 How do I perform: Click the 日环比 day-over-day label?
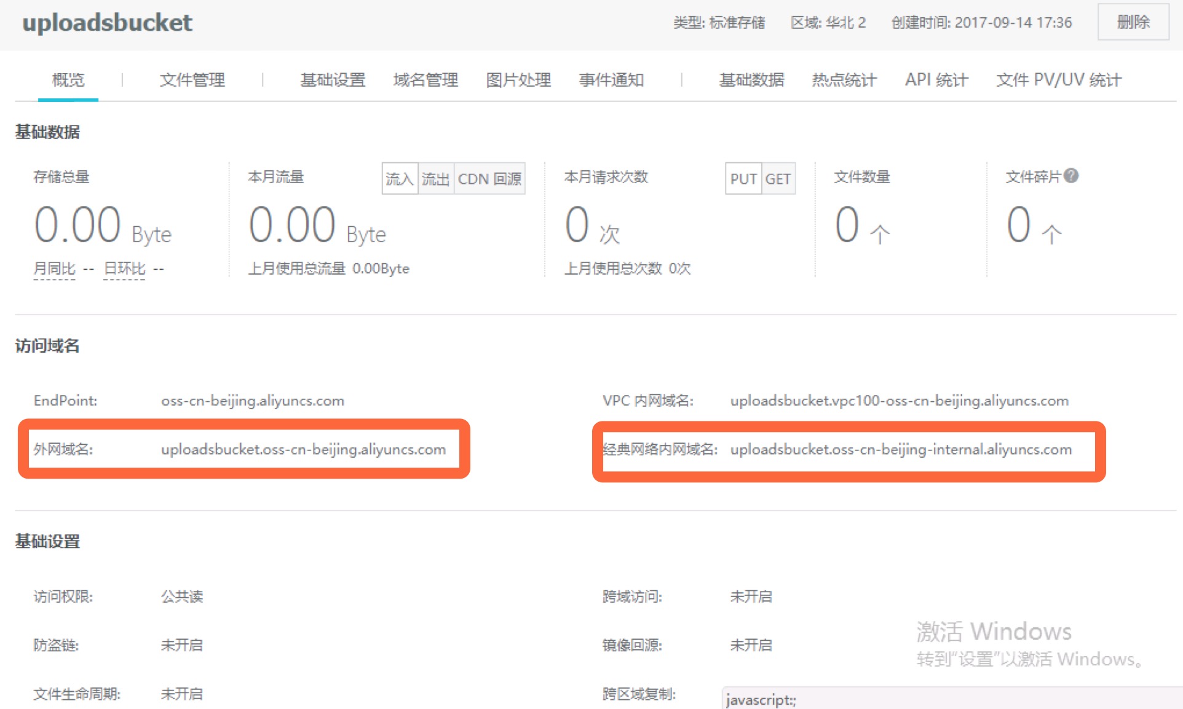pos(124,268)
